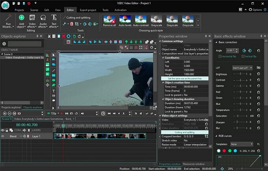Click the Temperature slider
Image resolution: width=268 pixels, height=171 pixels.
[x=240, y=110]
